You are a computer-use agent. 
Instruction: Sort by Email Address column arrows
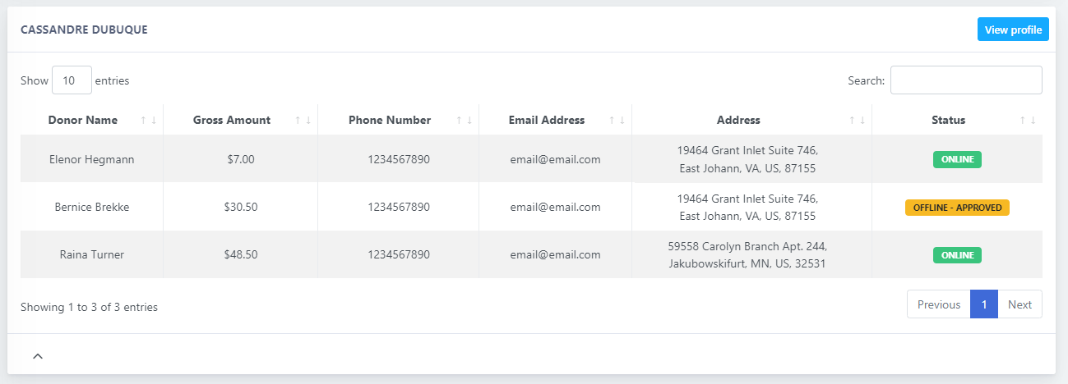[x=617, y=120]
